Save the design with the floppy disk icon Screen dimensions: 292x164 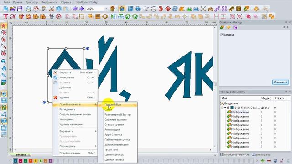[x=20, y=9]
